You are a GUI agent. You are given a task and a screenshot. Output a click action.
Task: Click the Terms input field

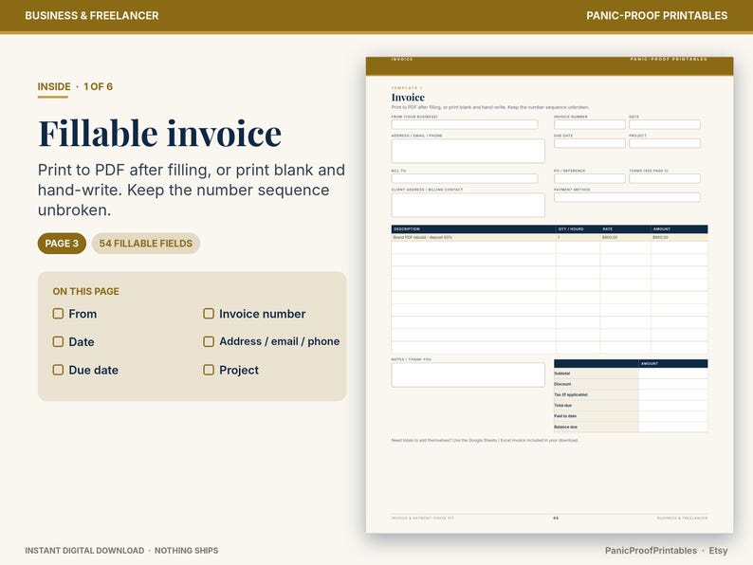[665, 178]
